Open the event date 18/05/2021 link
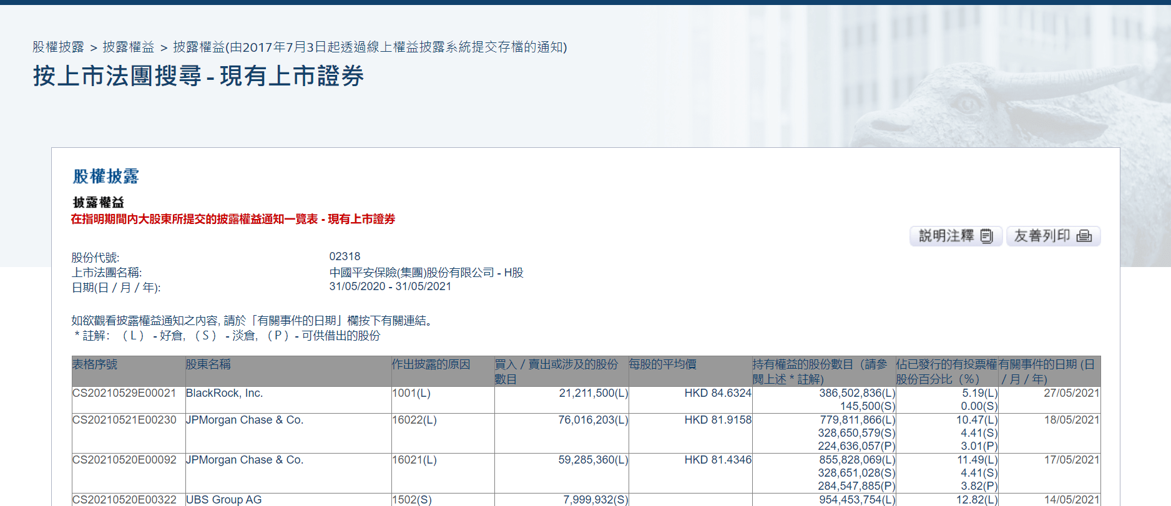This screenshot has height=506, width=1171. [1071, 420]
